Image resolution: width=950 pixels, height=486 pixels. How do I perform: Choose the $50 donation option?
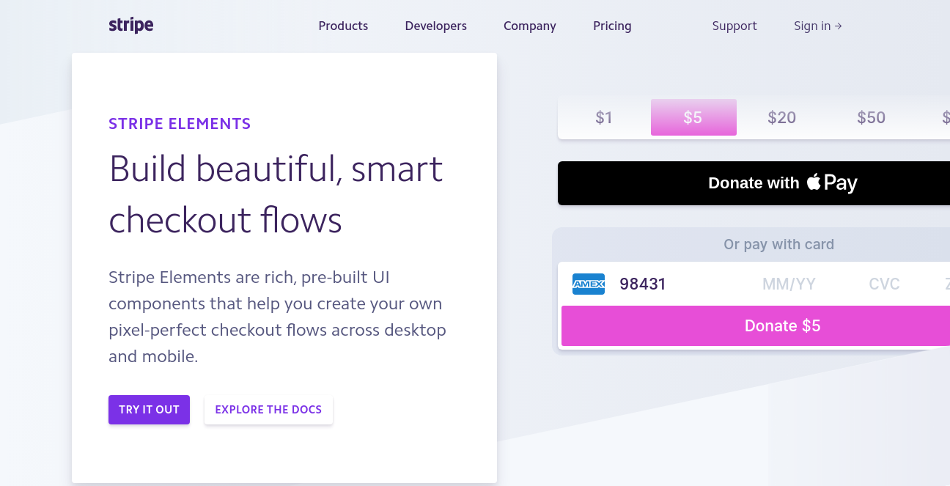871,117
